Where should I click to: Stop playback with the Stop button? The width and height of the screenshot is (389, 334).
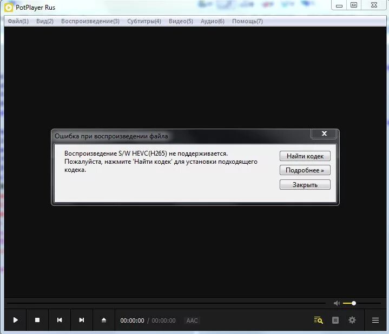click(x=37, y=320)
